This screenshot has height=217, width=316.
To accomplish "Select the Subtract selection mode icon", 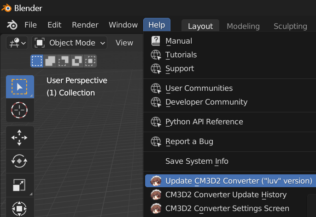I will tap(64, 61).
